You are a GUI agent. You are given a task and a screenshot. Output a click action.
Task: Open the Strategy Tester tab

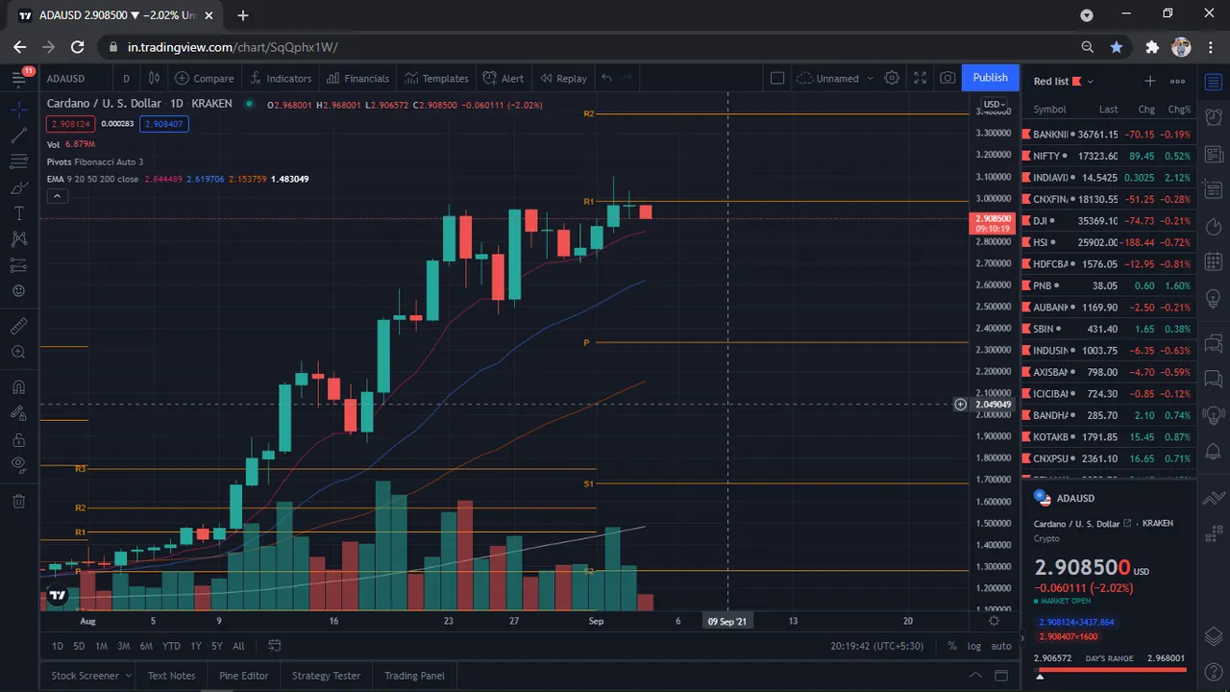pos(326,676)
